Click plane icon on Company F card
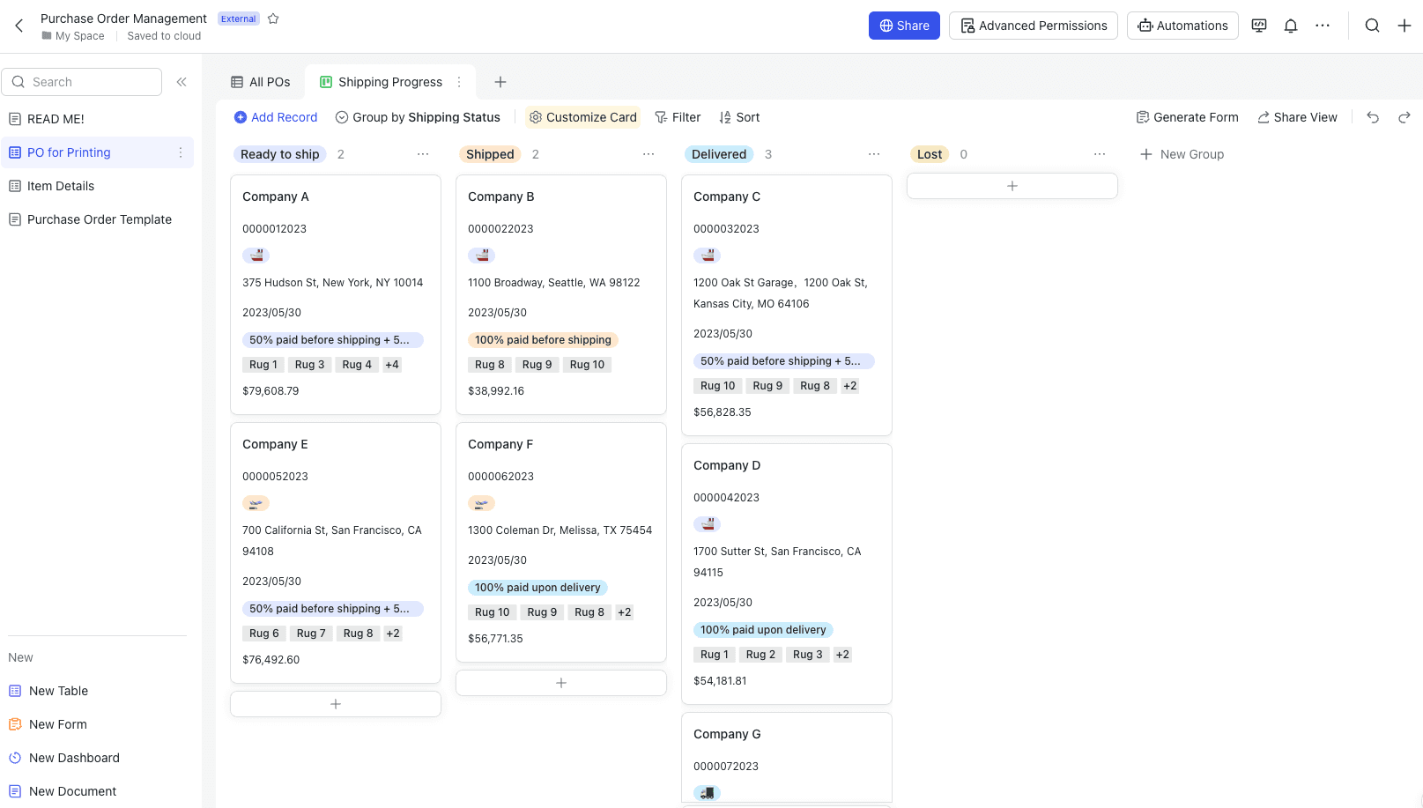Screen dimensions: 1423x808 point(482,503)
